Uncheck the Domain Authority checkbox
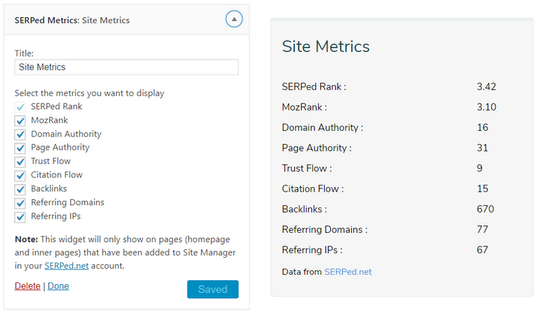 pyautogui.click(x=20, y=134)
